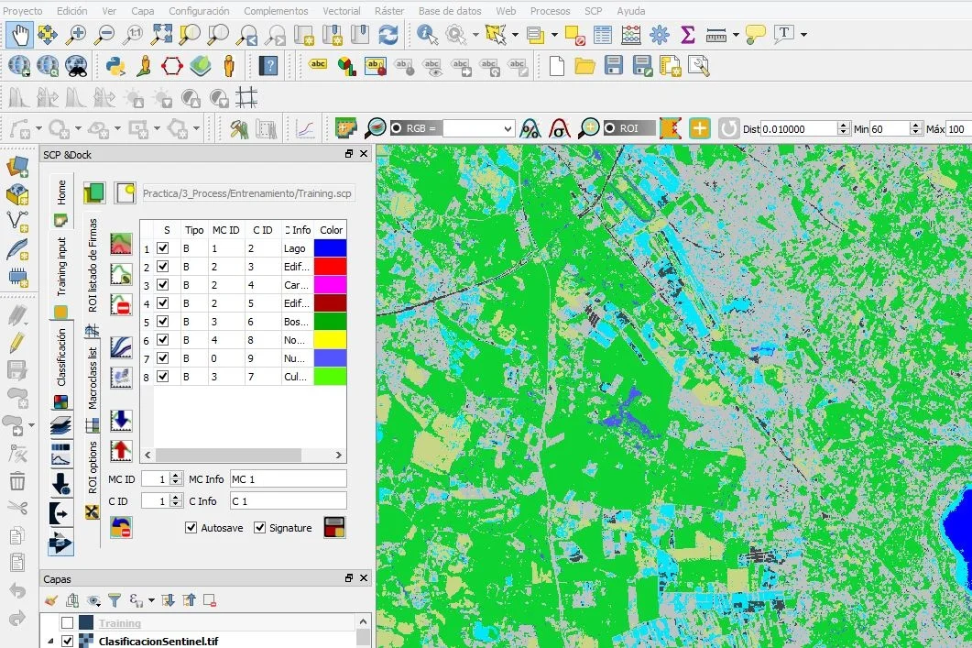
Task: Open the SCP menu
Action: (594, 11)
